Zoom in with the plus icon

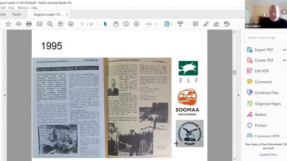[x=136, y=24]
